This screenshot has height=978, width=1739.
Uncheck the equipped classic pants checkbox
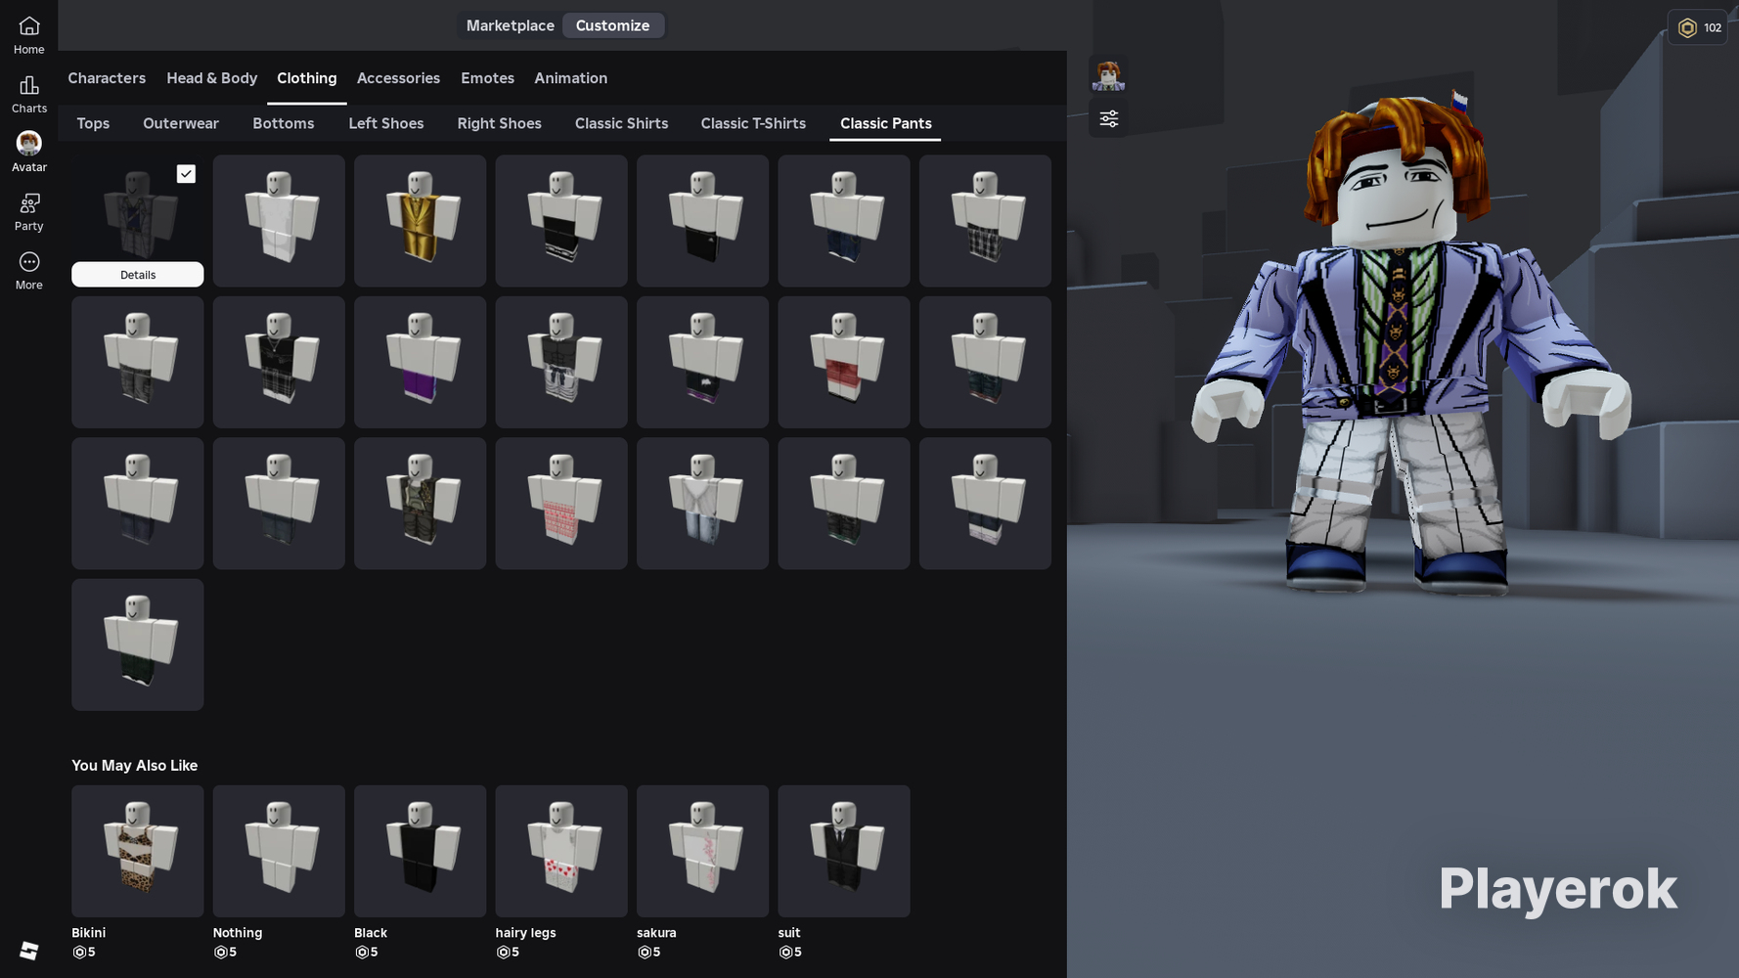point(186,174)
